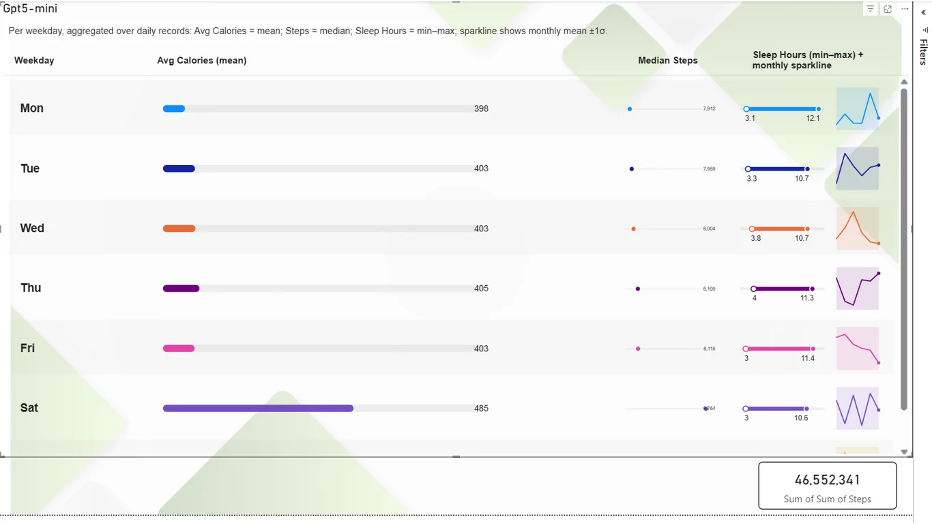Open the visual's filter icon in header
This screenshot has width=932, height=524.
[870, 9]
